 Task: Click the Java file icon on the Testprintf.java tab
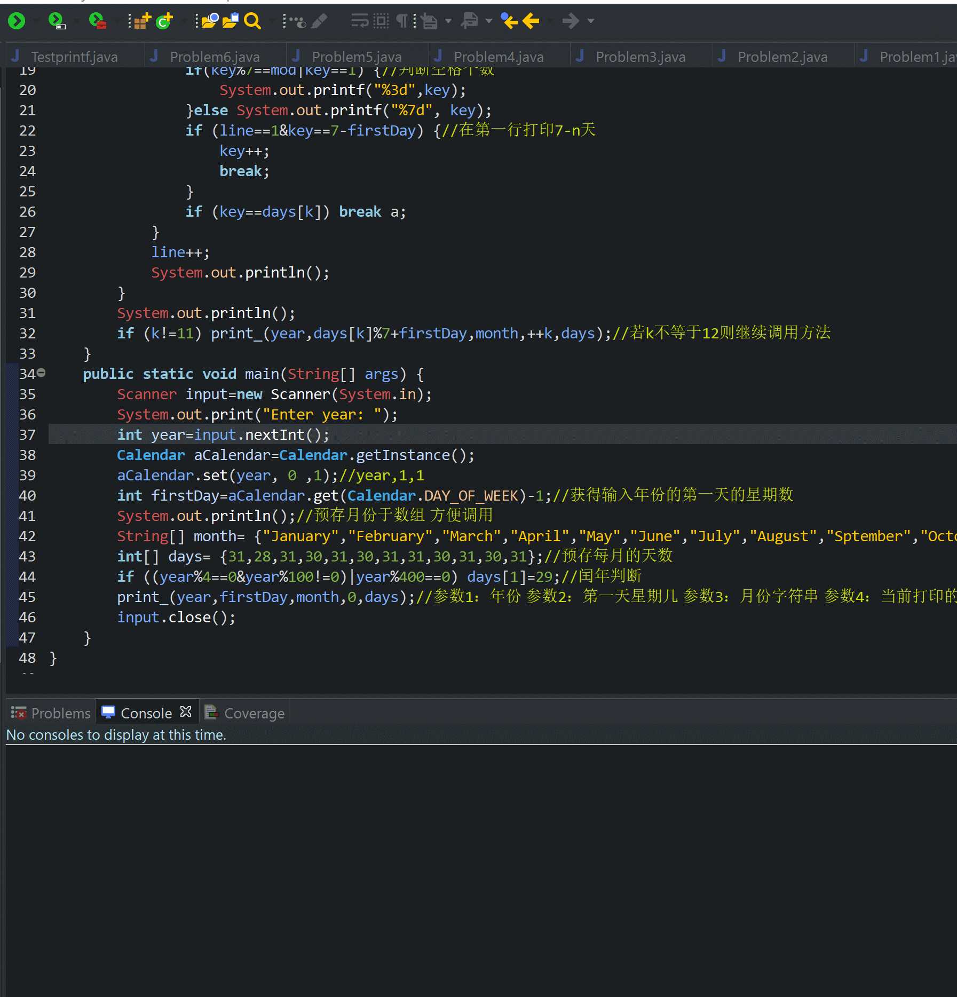16,56
